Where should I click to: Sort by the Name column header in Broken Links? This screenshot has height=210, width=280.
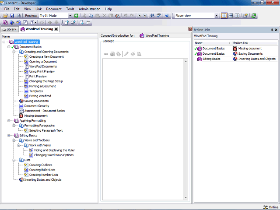[x=213, y=43]
